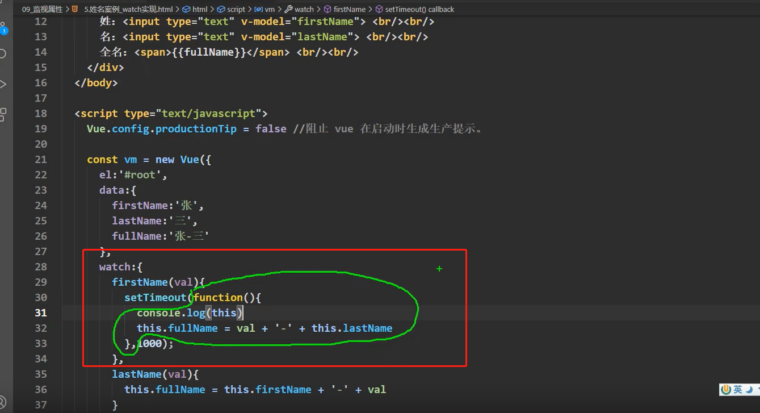Select line number 35 in gutter
This screenshot has width=760, height=413.
click(41, 374)
